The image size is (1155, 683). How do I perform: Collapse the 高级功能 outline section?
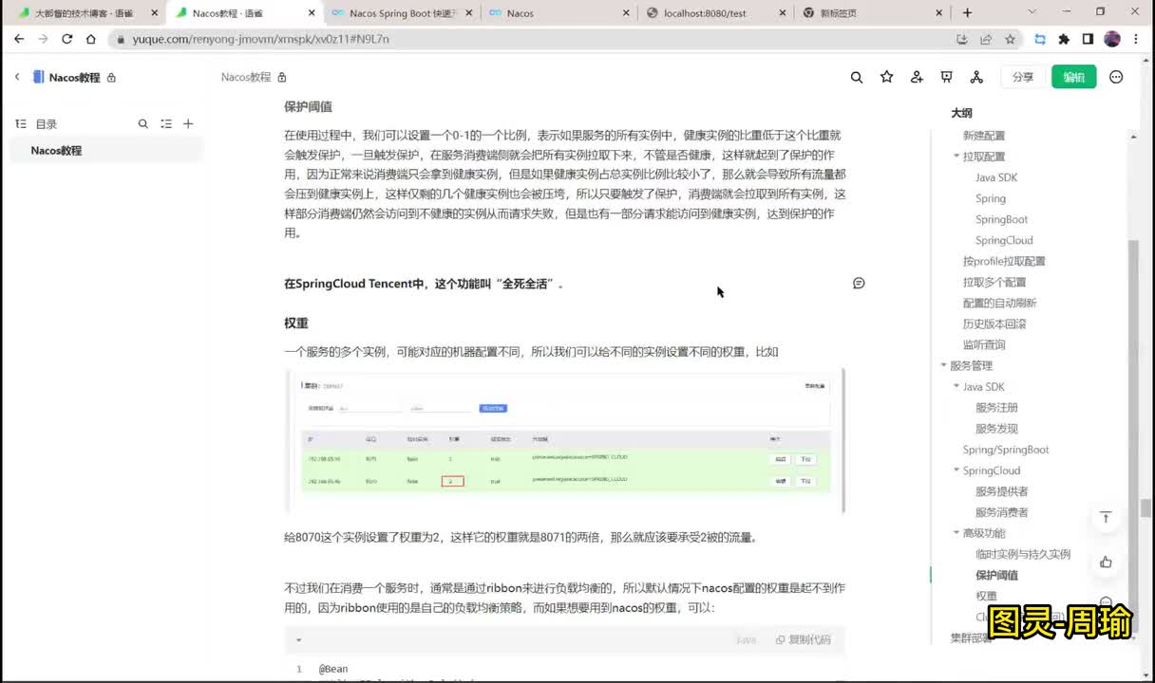(x=956, y=533)
